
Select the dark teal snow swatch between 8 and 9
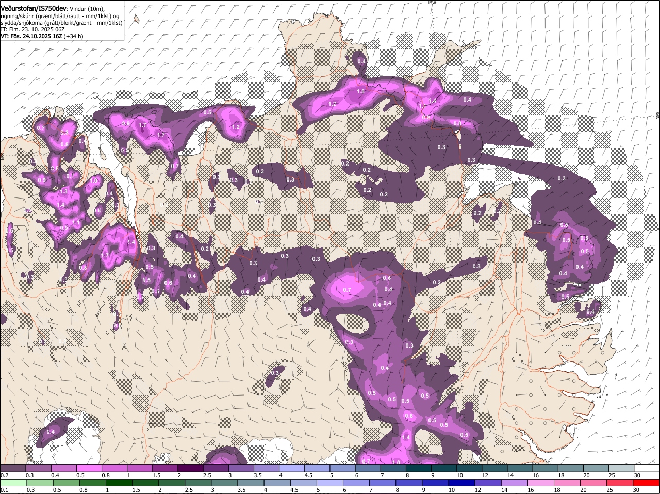[419, 468]
